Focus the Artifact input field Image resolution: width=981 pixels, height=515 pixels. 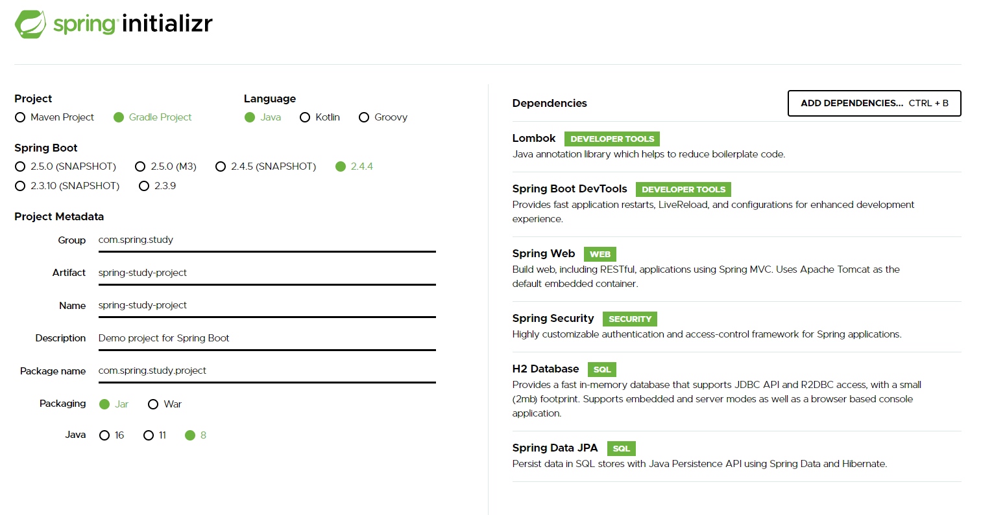pyautogui.click(x=267, y=273)
